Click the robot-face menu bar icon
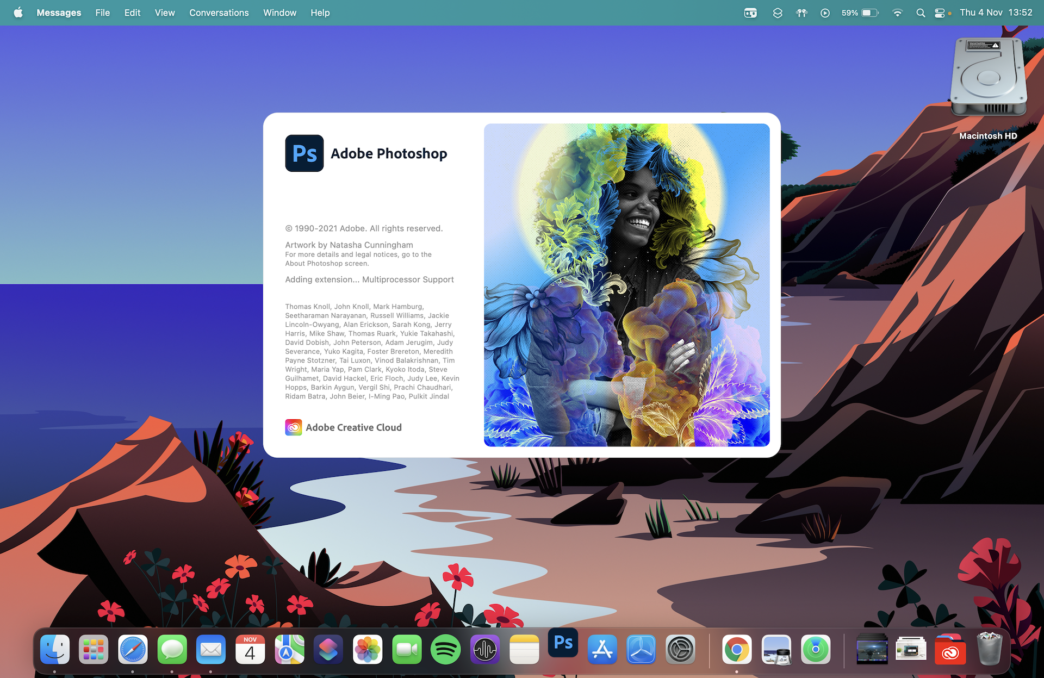Image resolution: width=1044 pixels, height=678 pixels. (x=750, y=13)
